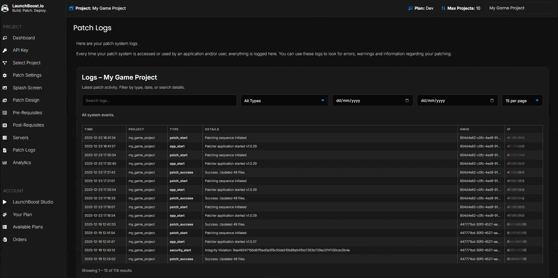Open Patch Settings menu item
Image resolution: width=558 pixels, height=278 pixels.
coord(27,75)
